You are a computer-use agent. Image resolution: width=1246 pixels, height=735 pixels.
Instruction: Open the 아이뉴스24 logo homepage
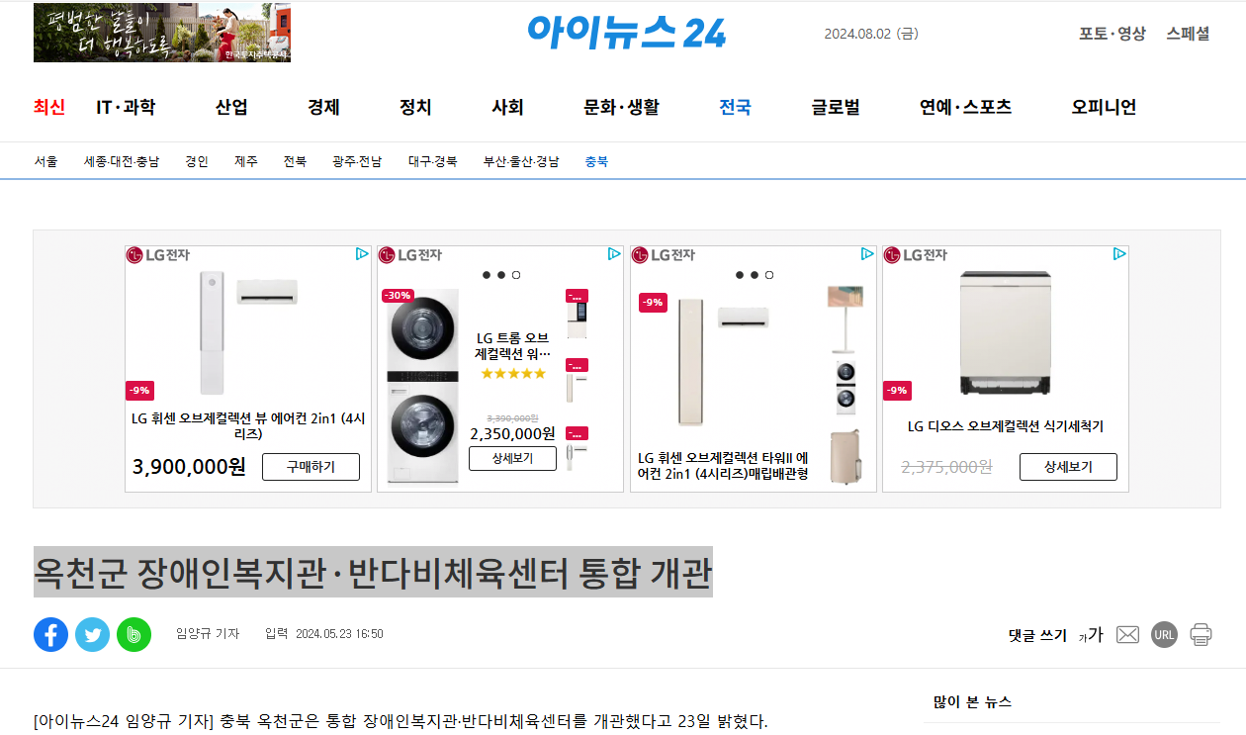coord(627,32)
